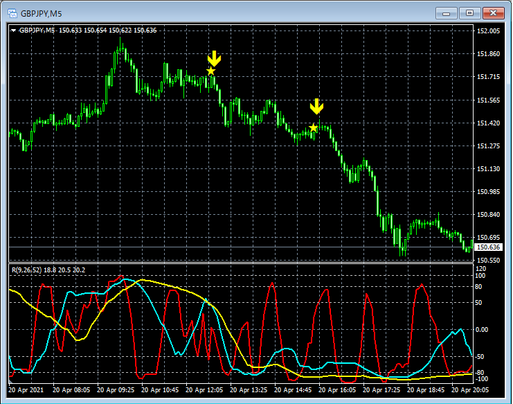Click the 20 Apr 14:45 time label
Viewport: 513px width, 404px height.
coord(293,390)
